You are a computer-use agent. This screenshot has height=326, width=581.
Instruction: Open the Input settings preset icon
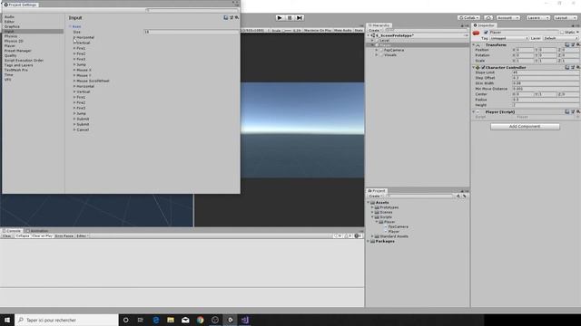pos(231,18)
